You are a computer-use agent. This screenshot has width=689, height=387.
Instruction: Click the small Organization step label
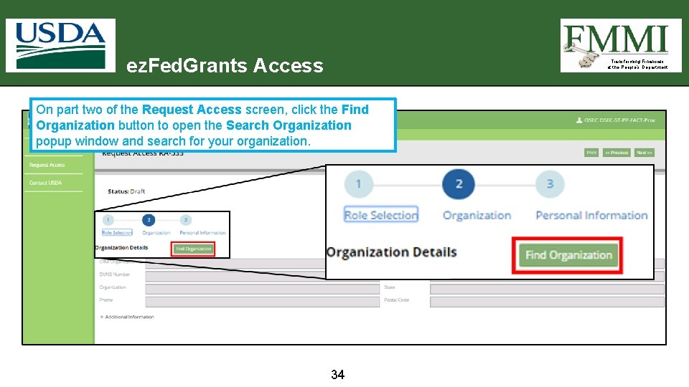pyautogui.click(x=156, y=232)
